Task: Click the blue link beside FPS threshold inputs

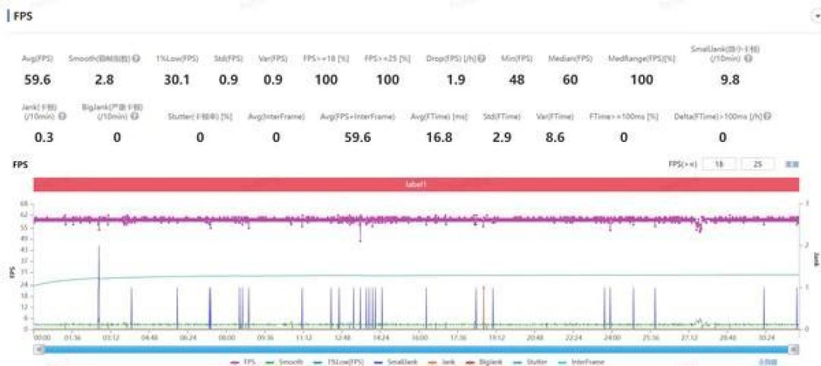Action: 791,164
